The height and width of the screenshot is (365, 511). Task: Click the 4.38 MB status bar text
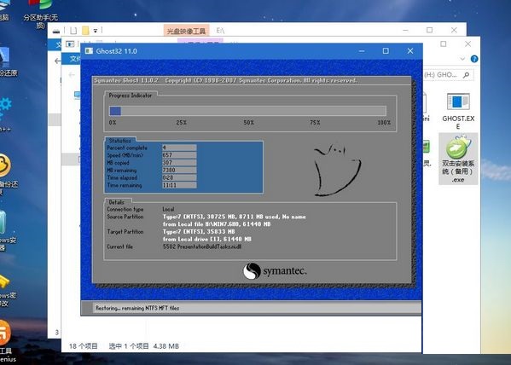[165, 346]
